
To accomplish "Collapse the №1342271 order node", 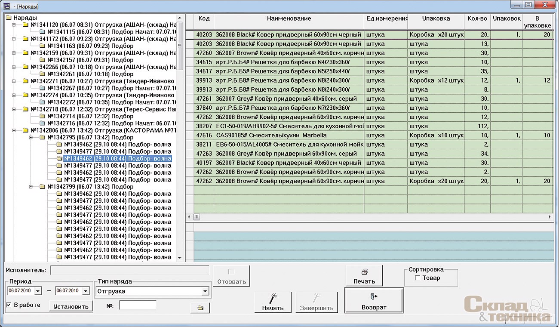I will point(14,81).
